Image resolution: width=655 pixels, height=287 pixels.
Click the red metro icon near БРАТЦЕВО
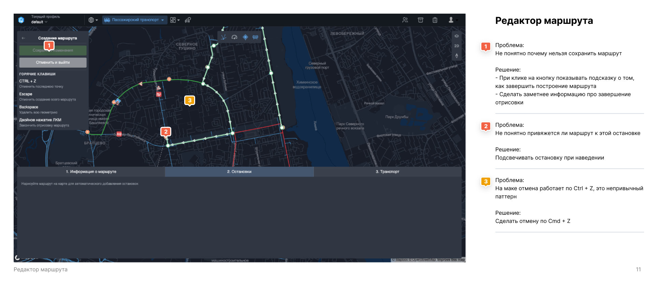(119, 134)
